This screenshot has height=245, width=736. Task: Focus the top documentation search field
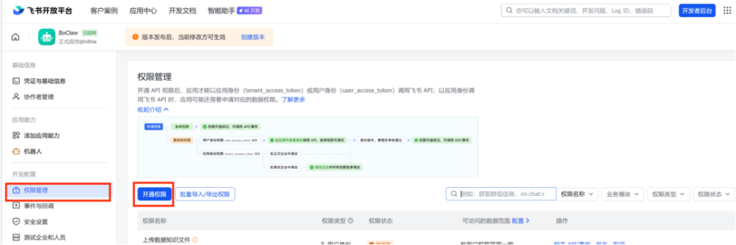pos(586,10)
